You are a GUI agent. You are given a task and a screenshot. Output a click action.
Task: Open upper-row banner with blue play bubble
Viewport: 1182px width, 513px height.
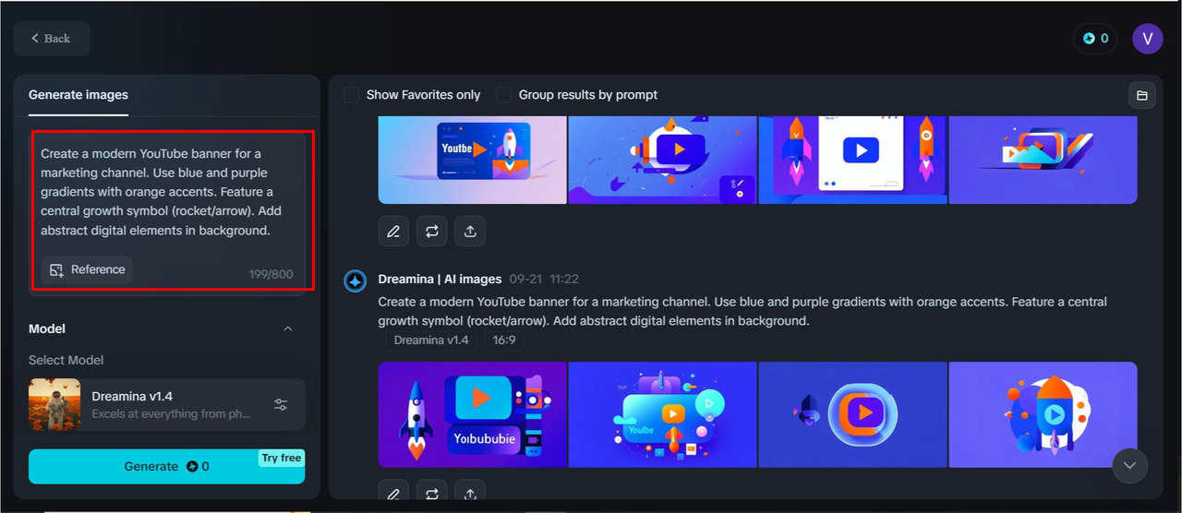663,160
